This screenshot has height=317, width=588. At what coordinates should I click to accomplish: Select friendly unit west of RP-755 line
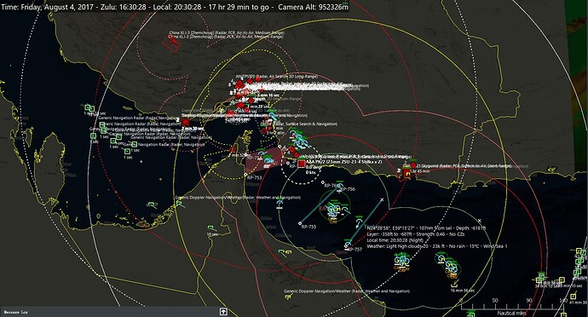[x=280, y=204]
